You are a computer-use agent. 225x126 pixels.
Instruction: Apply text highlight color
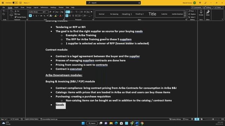56,16
